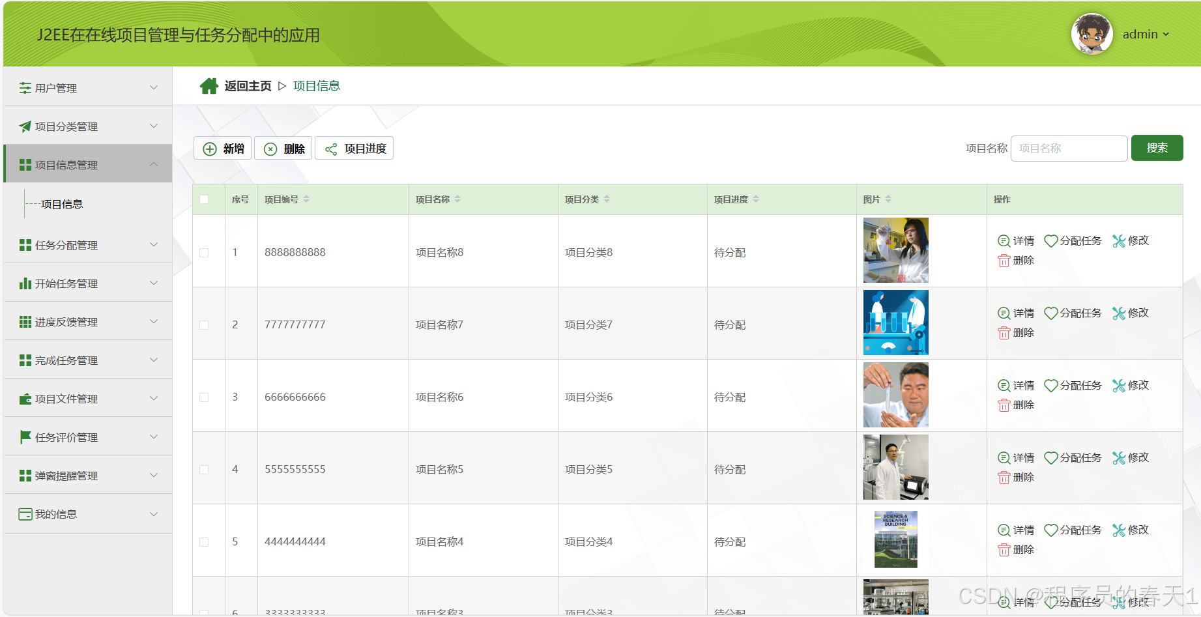The width and height of the screenshot is (1201, 617).
Task: Click the trash 删除 icon for 项目名称7
Action: 1004,333
